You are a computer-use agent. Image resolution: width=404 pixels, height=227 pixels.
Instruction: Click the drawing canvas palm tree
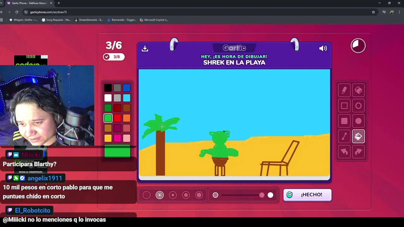tap(160, 144)
